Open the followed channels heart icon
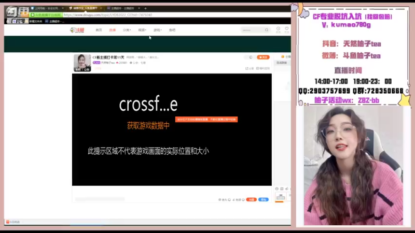The image size is (415, 233). [x=287, y=28]
